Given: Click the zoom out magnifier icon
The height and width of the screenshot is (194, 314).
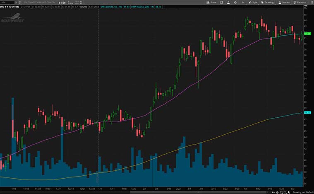Looking at the screenshot, I should (285, 192).
